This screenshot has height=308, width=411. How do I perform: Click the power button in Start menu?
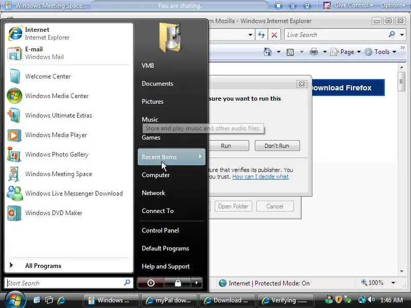click(151, 283)
